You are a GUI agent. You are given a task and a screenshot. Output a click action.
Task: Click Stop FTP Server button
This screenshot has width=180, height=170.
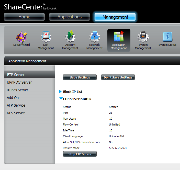point(80,154)
